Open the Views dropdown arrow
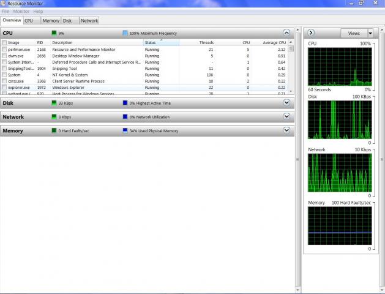This screenshot has height=294, width=385. click(x=370, y=33)
